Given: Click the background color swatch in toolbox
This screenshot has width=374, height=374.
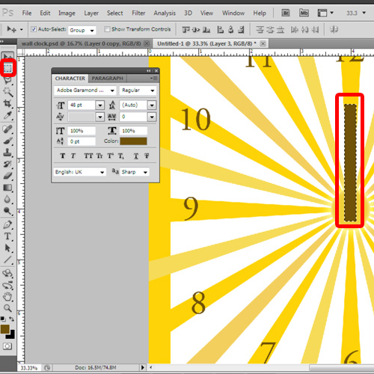Looking at the screenshot, I should (12, 336).
